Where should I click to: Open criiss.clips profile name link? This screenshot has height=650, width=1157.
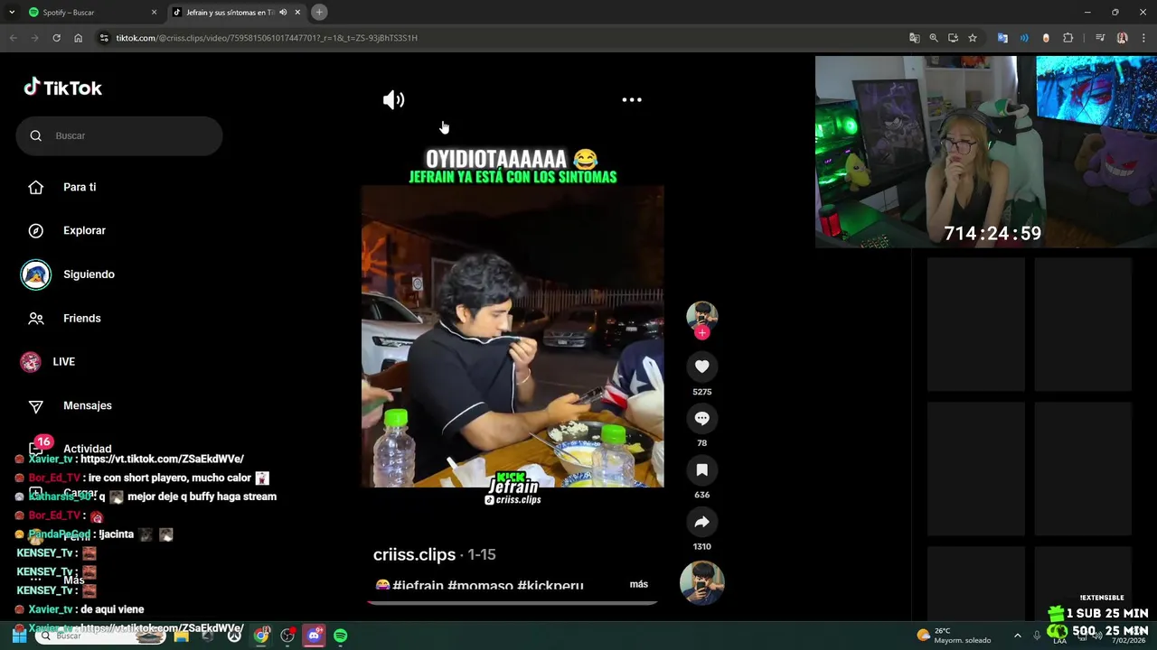coord(414,554)
